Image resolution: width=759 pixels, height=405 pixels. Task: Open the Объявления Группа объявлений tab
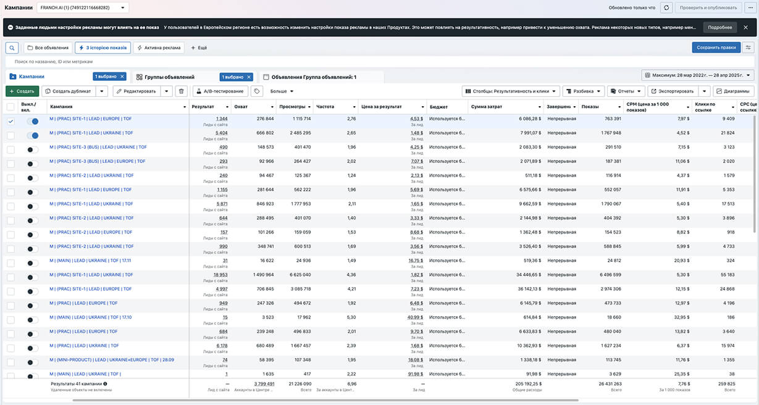pyautogui.click(x=309, y=77)
